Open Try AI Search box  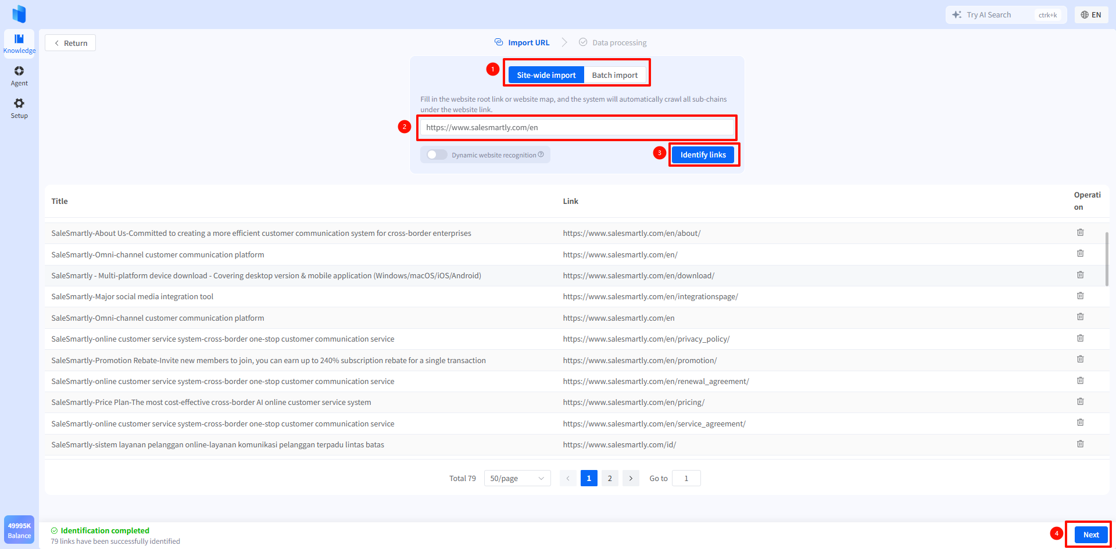[x=1006, y=15]
